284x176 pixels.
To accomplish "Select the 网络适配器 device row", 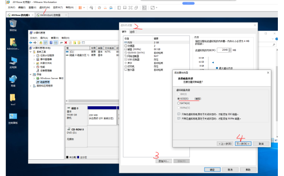I will 157,56.
